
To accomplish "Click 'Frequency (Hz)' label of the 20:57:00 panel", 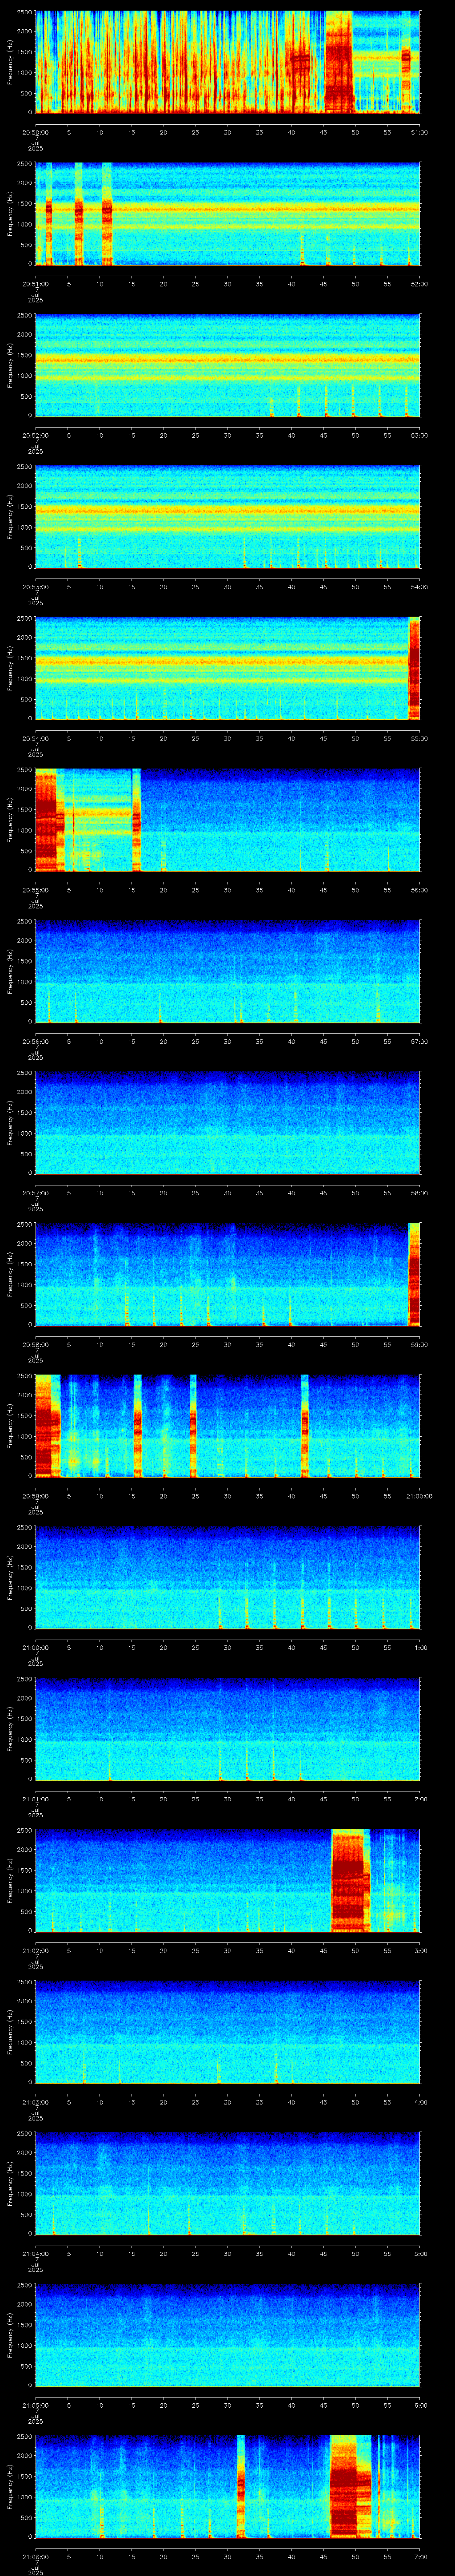I will click(x=10, y=1123).
